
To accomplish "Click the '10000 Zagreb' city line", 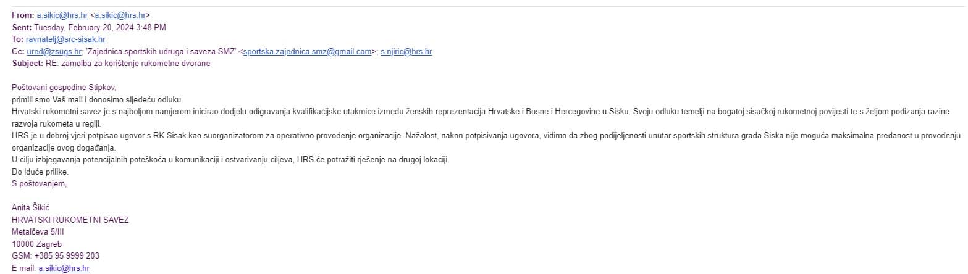I will coord(36,244).
